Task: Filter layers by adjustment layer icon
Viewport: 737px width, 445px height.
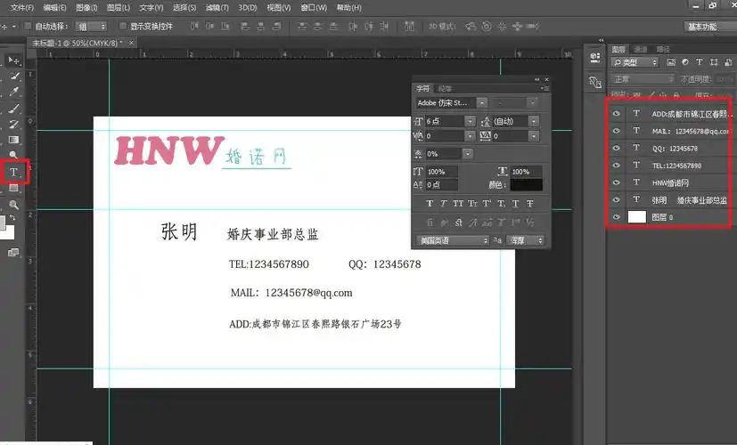Action: tap(685, 62)
